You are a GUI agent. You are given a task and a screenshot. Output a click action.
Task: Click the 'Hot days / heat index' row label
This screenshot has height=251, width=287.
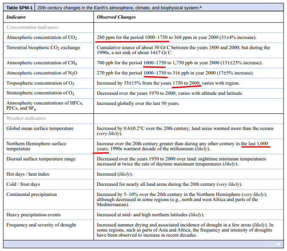(x=28, y=174)
